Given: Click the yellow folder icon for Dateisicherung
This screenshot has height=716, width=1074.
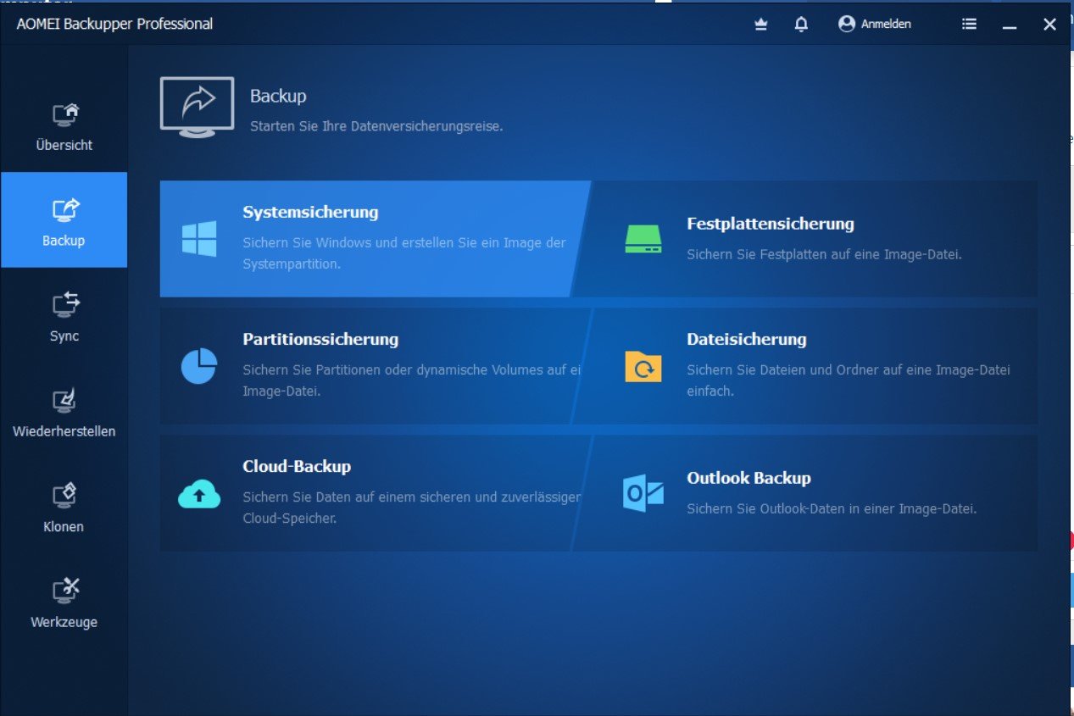Looking at the screenshot, I should click(643, 366).
